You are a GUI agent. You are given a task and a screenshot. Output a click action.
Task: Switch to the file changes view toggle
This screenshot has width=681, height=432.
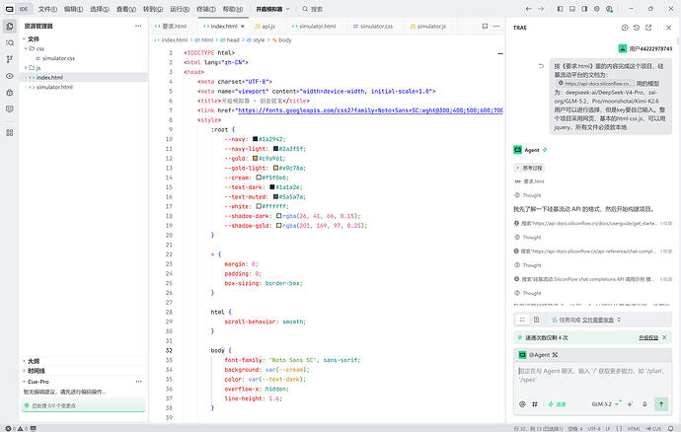pyautogui.click(x=536, y=320)
